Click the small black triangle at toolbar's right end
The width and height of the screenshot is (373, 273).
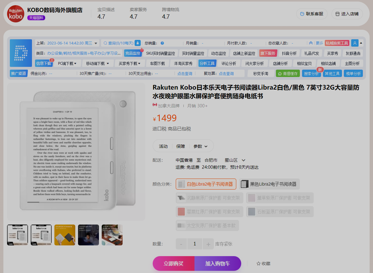[361, 43]
